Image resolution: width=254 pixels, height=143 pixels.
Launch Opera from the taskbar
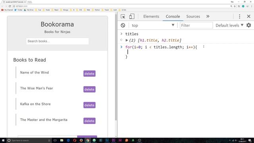75,140
